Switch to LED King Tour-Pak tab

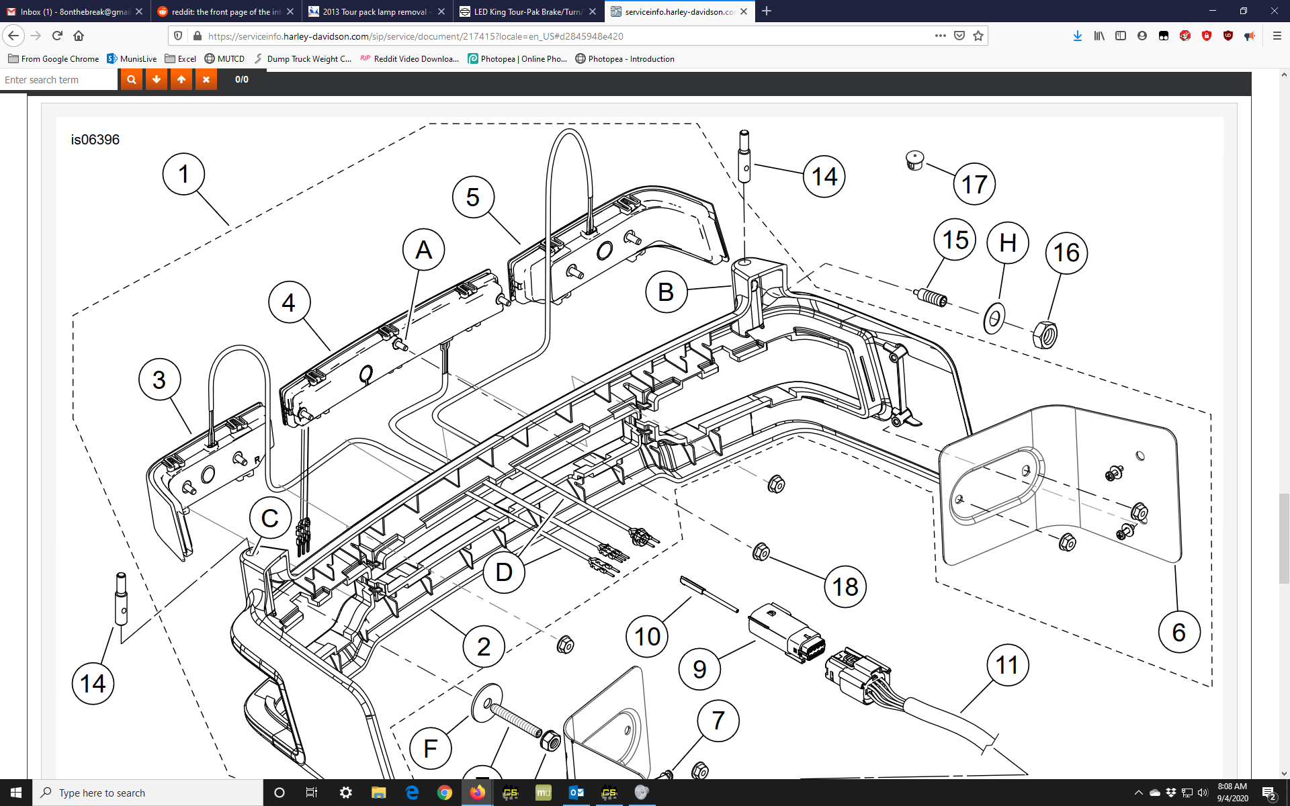coord(527,11)
